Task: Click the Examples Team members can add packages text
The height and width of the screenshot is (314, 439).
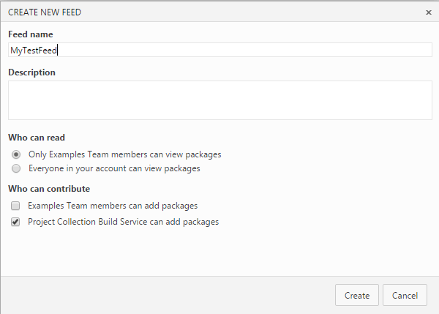Action: tap(113, 206)
